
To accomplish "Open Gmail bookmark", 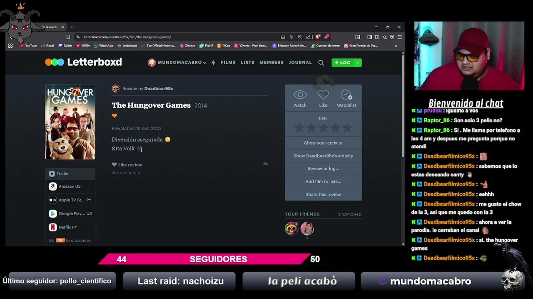I will click(x=47, y=46).
